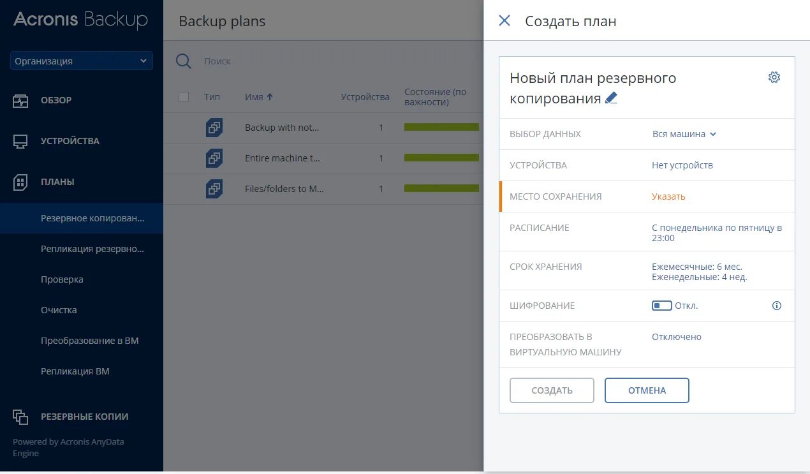Viewport: 810px width, 474px height.
Task: Open the Организация dropdown
Action: [x=81, y=61]
